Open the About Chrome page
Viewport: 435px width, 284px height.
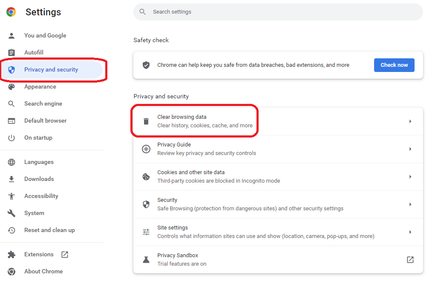pyautogui.click(x=43, y=271)
